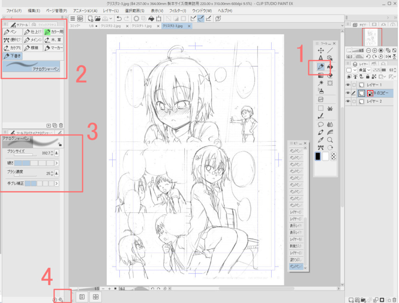Select カケアミ sub tool group
The image size is (399, 303).
tap(12, 48)
